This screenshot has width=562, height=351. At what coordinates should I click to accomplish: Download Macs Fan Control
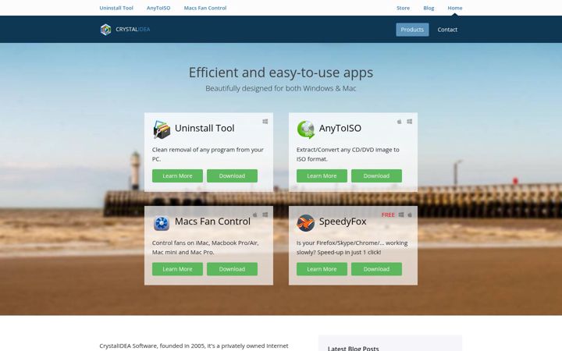click(x=233, y=269)
